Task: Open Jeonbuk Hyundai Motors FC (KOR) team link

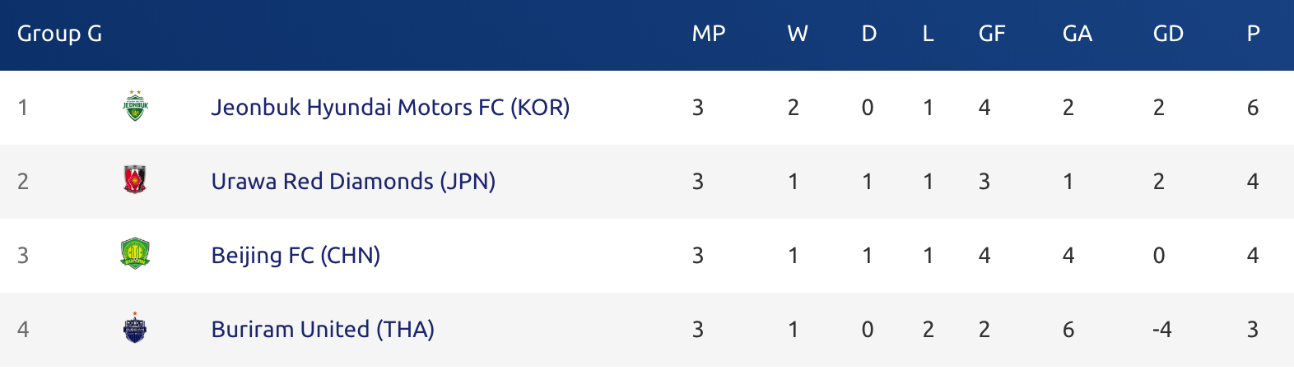Action: coord(390,108)
